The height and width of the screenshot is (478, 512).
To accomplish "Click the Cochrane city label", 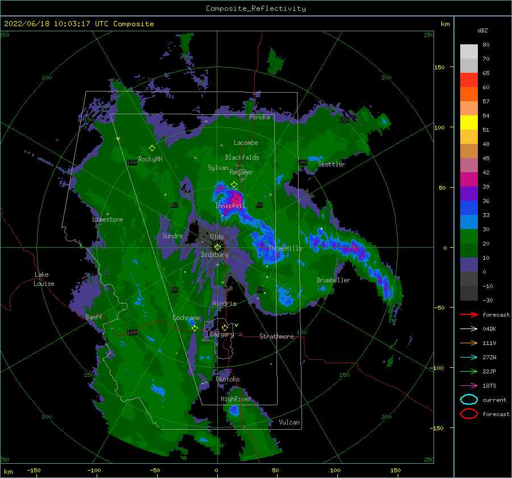I will [186, 318].
